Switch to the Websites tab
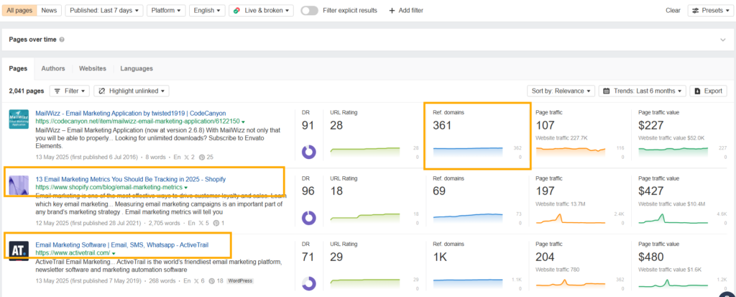 click(x=93, y=68)
